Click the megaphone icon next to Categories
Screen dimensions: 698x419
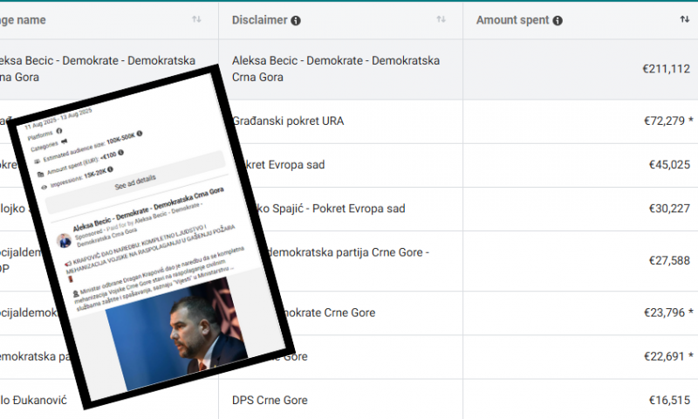64,142
